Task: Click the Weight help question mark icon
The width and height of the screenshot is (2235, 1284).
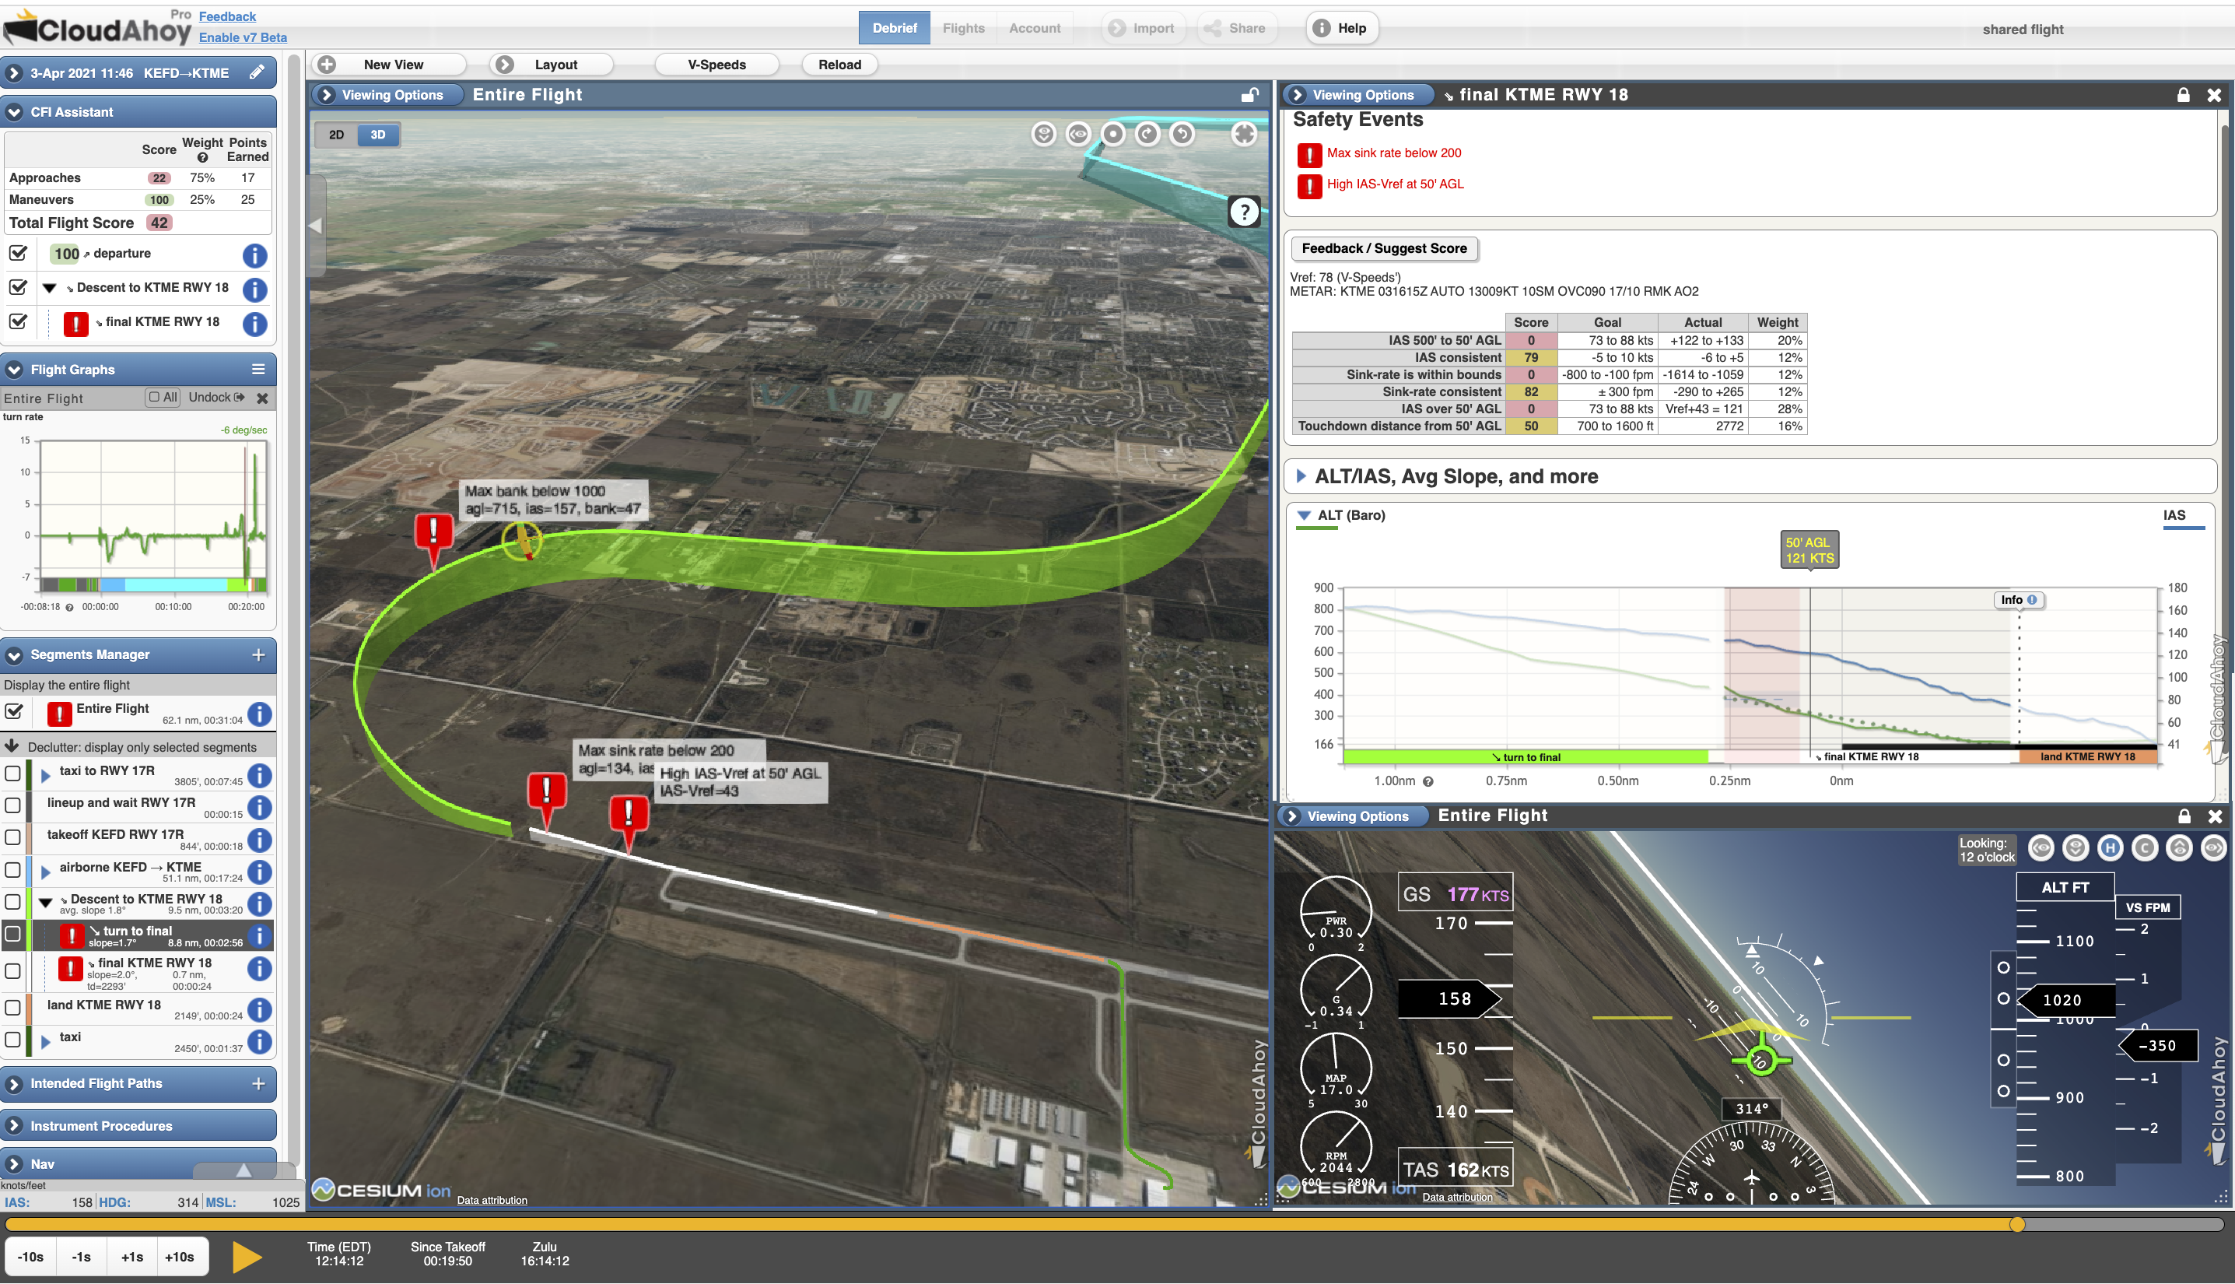Action: (203, 158)
